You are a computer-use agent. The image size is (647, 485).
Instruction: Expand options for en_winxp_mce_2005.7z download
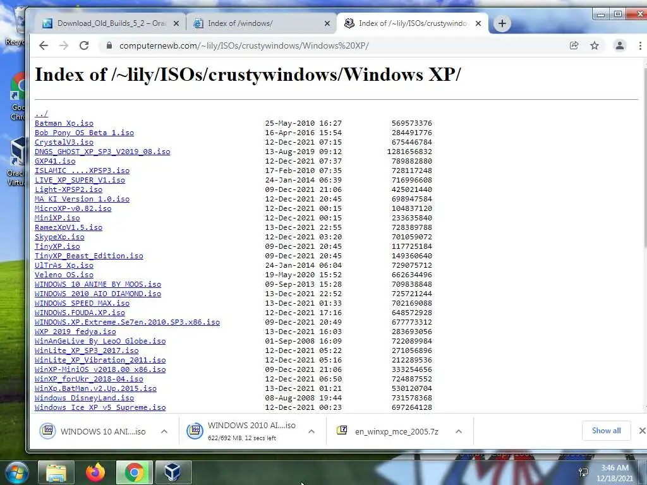pyautogui.click(x=459, y=431)
